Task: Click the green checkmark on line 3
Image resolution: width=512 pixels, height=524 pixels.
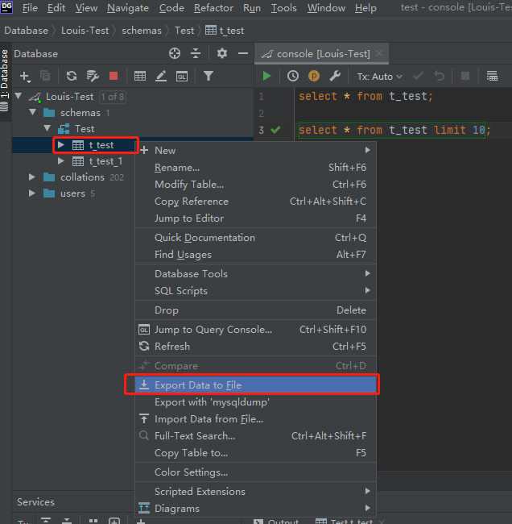Action: click(275, 130)
